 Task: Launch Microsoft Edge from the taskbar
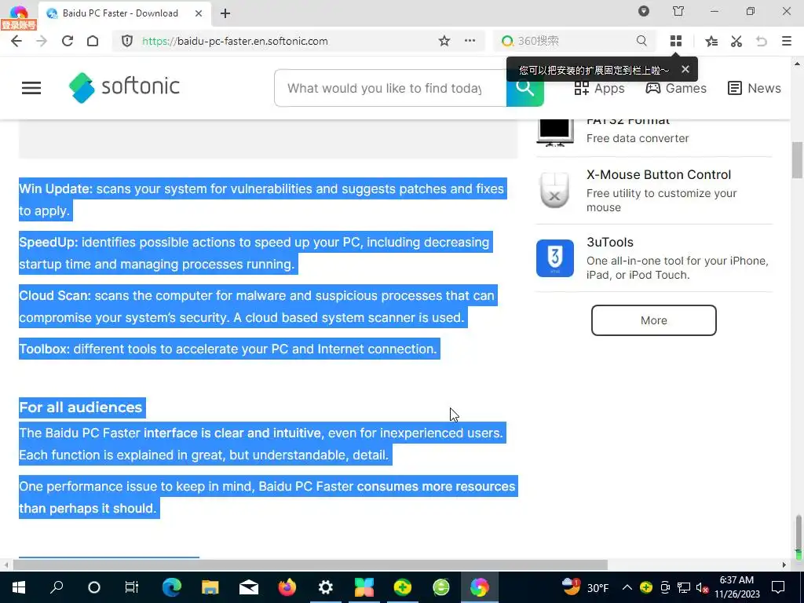click(x=172, y=587)
